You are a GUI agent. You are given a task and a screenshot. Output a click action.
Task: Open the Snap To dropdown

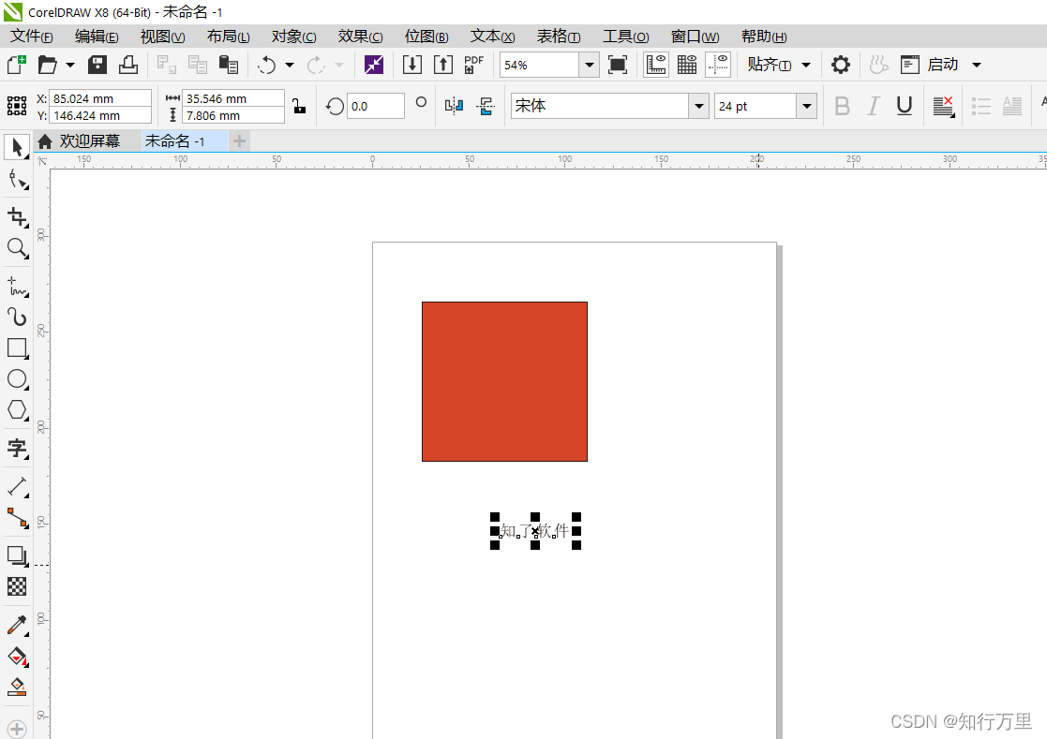point(779,65)
